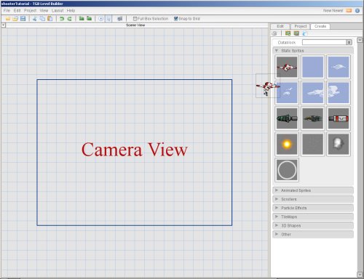The image size is (364, 279).
Task: Click the side panel scroll up arrow
Action: 360,40
